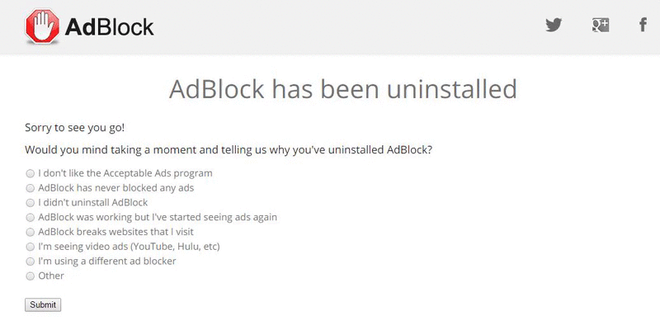Image resolution: width=660 pixels, height=330 pixels.
Task: Select the "AdBlock breaks websites that I visit" radio button
Action: pos(30,233)
